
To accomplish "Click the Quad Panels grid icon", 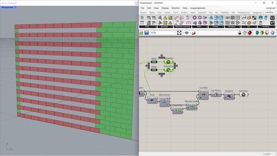I will tap(216, 17).
